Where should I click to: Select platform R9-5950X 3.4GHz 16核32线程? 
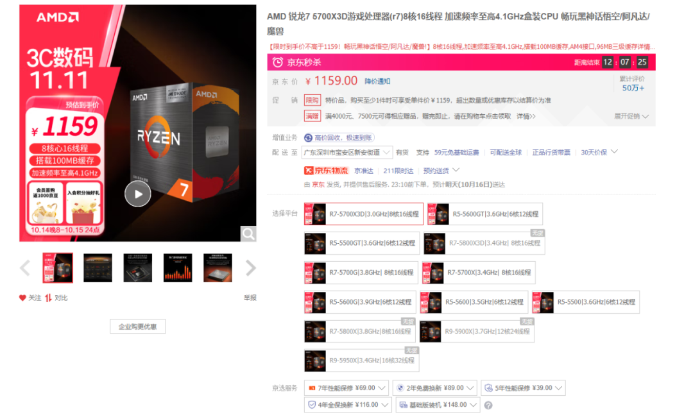[361, 361]
